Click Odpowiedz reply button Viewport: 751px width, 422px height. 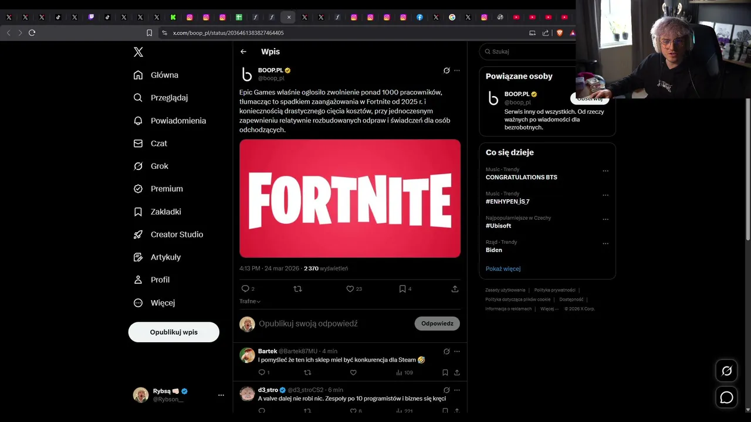click(x=437, y=324)
